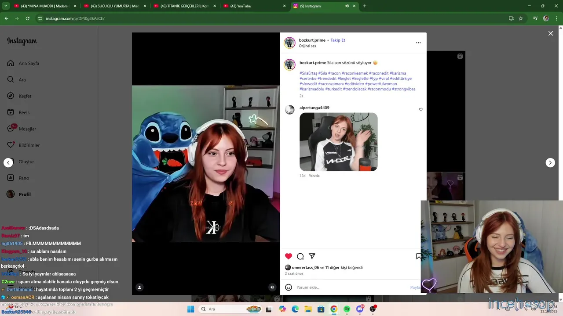Open File Explorer from taskbar
This screenshot has height=316, width=563.
[x=308, y=309]
